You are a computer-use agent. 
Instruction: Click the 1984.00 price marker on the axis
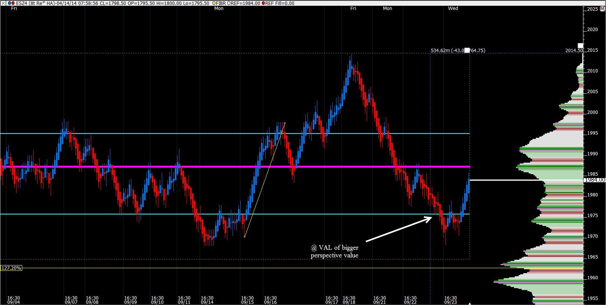pos(595,180)
